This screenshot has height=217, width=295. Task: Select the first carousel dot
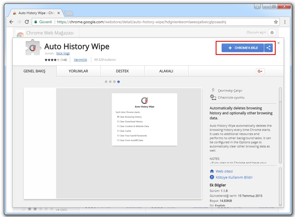coord(106,82)
